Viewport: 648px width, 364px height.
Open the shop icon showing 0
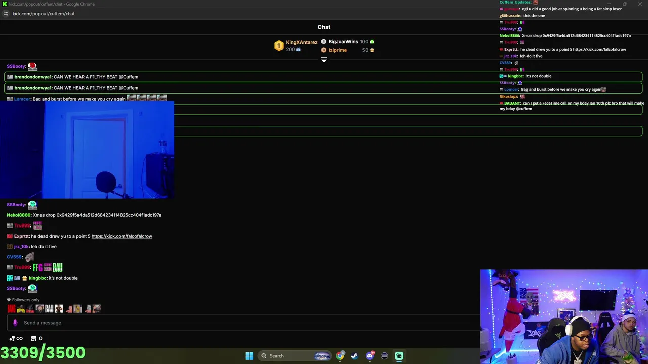click(36, 338)
